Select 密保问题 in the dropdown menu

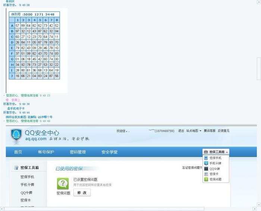pos(216,179)
